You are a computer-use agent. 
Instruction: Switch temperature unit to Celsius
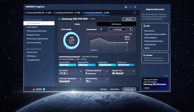[101, 29]
